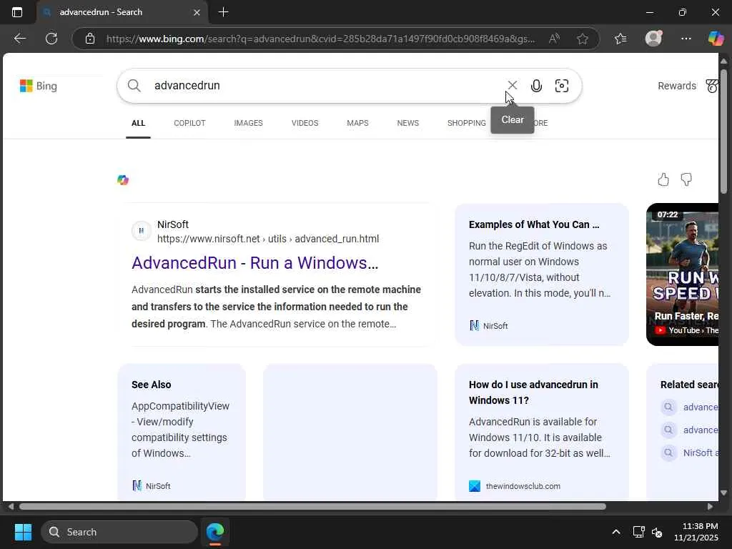Click in the Bing search input field
Viewport: 732px width, 549px height.
327,86
